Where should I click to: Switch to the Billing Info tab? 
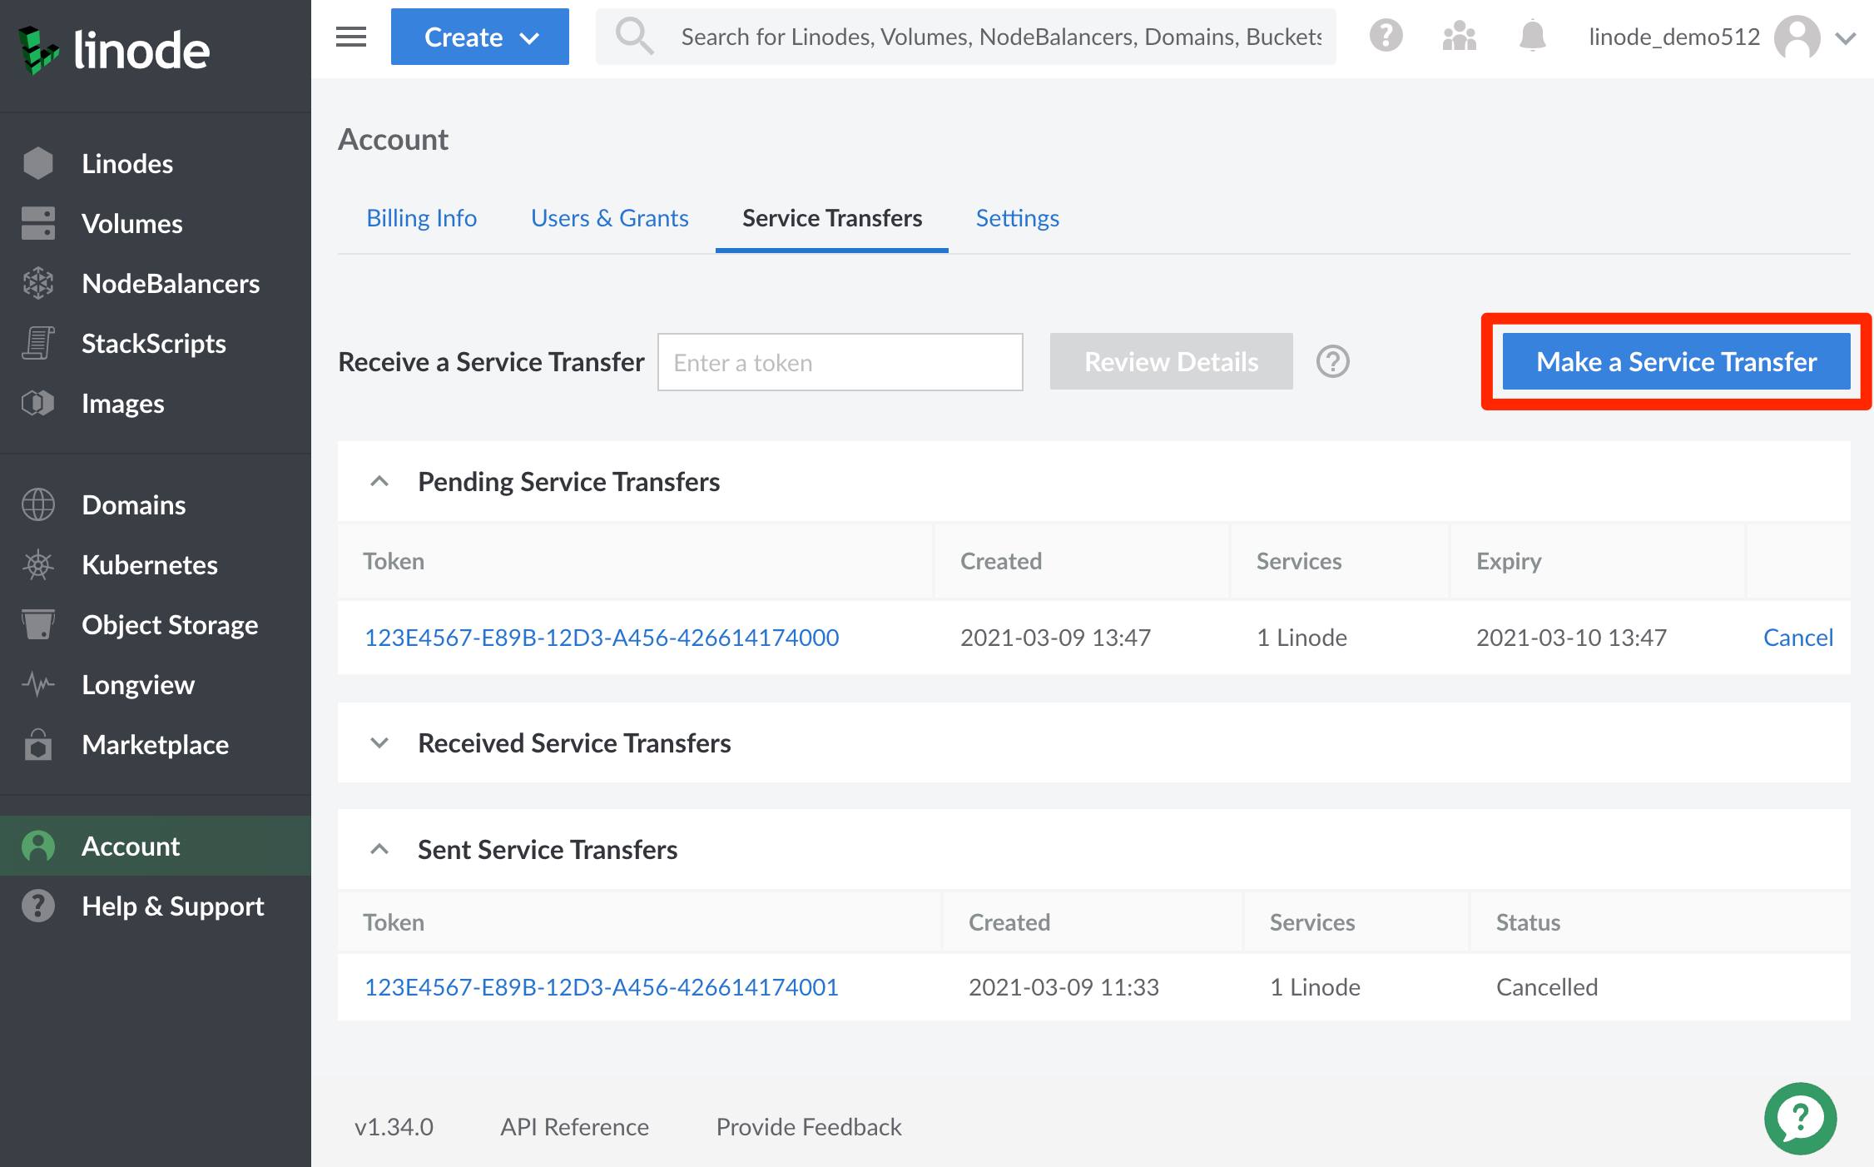pos(421,217)
